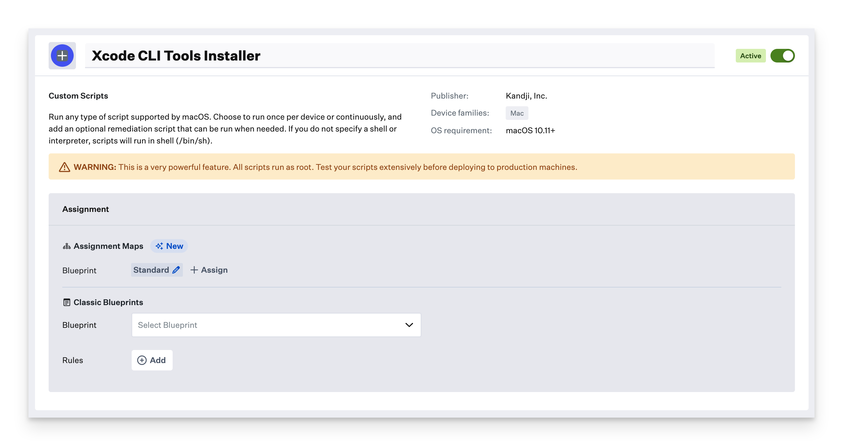
Task: Click the Assign label in Assignment Maps
Action: click(x=214, y=270)
